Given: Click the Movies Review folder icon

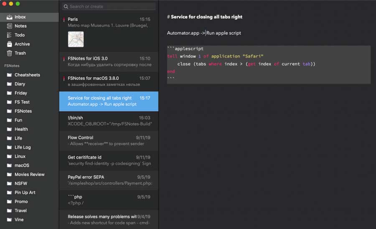Looking at the screenshot, I should tap(9, 175).
